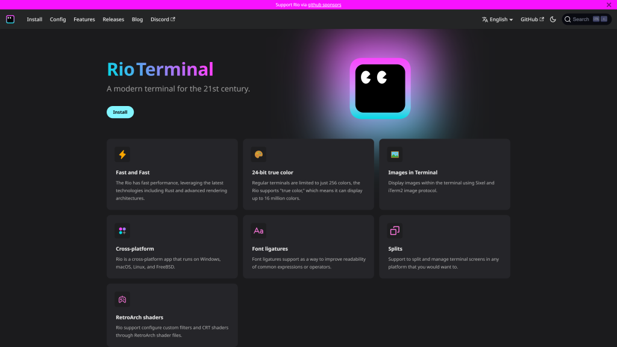The width and height of the screenshot is (617, 347).
Task: Click the Font ligatures heading
Action: click(269, 249)
